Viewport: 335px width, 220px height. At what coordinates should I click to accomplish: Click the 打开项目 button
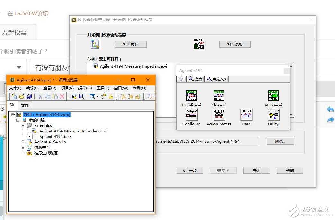pos(131,44)
